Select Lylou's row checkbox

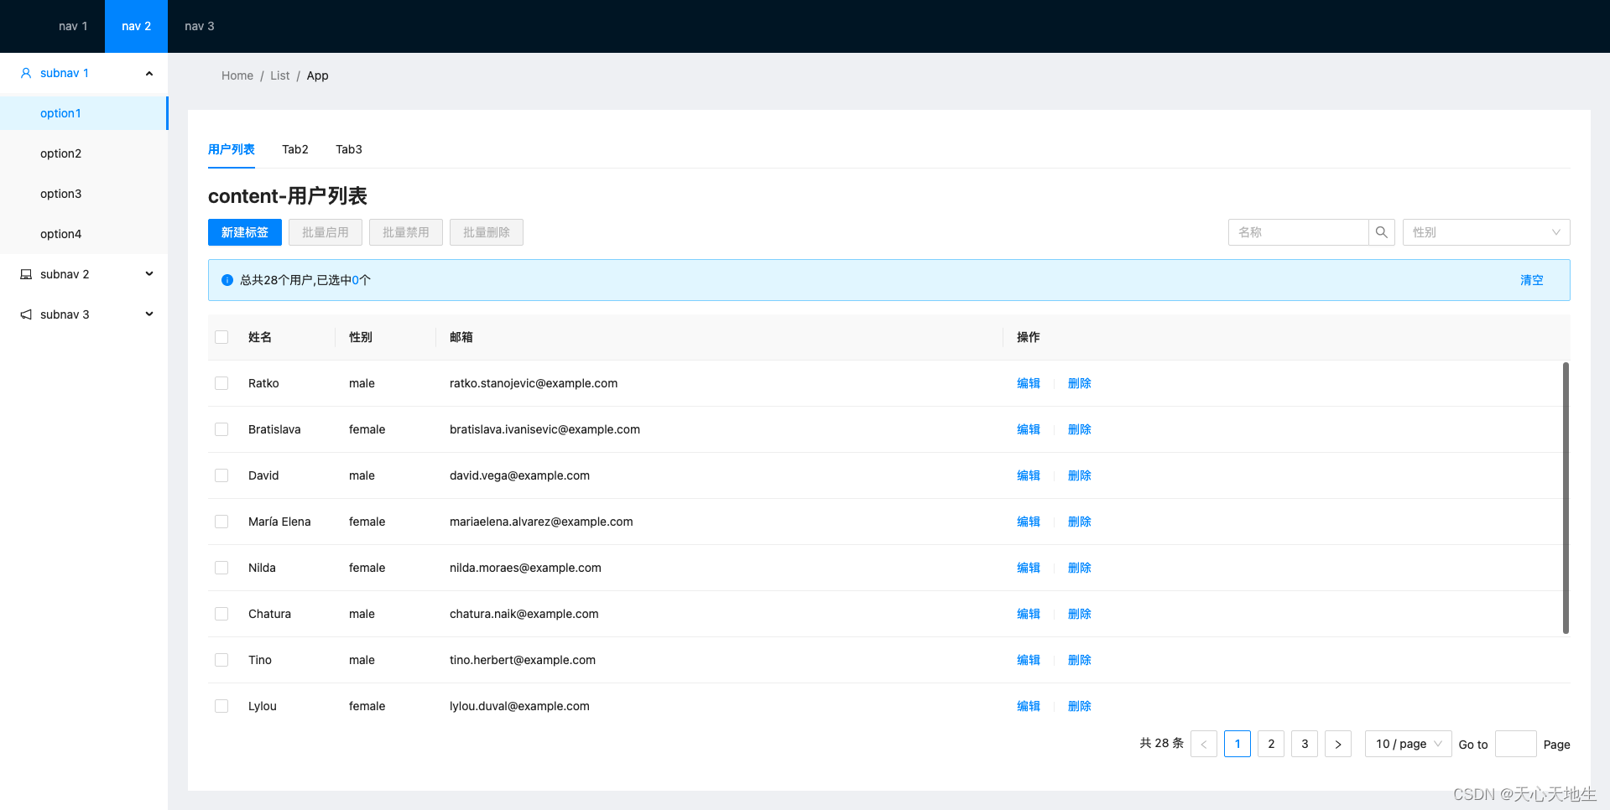(221, 706)
